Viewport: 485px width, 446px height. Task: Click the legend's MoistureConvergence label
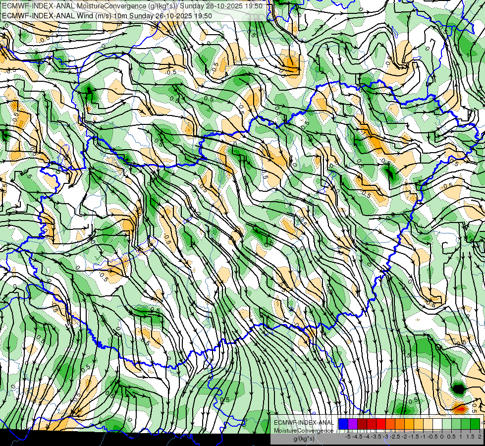(x=304, y=431)
